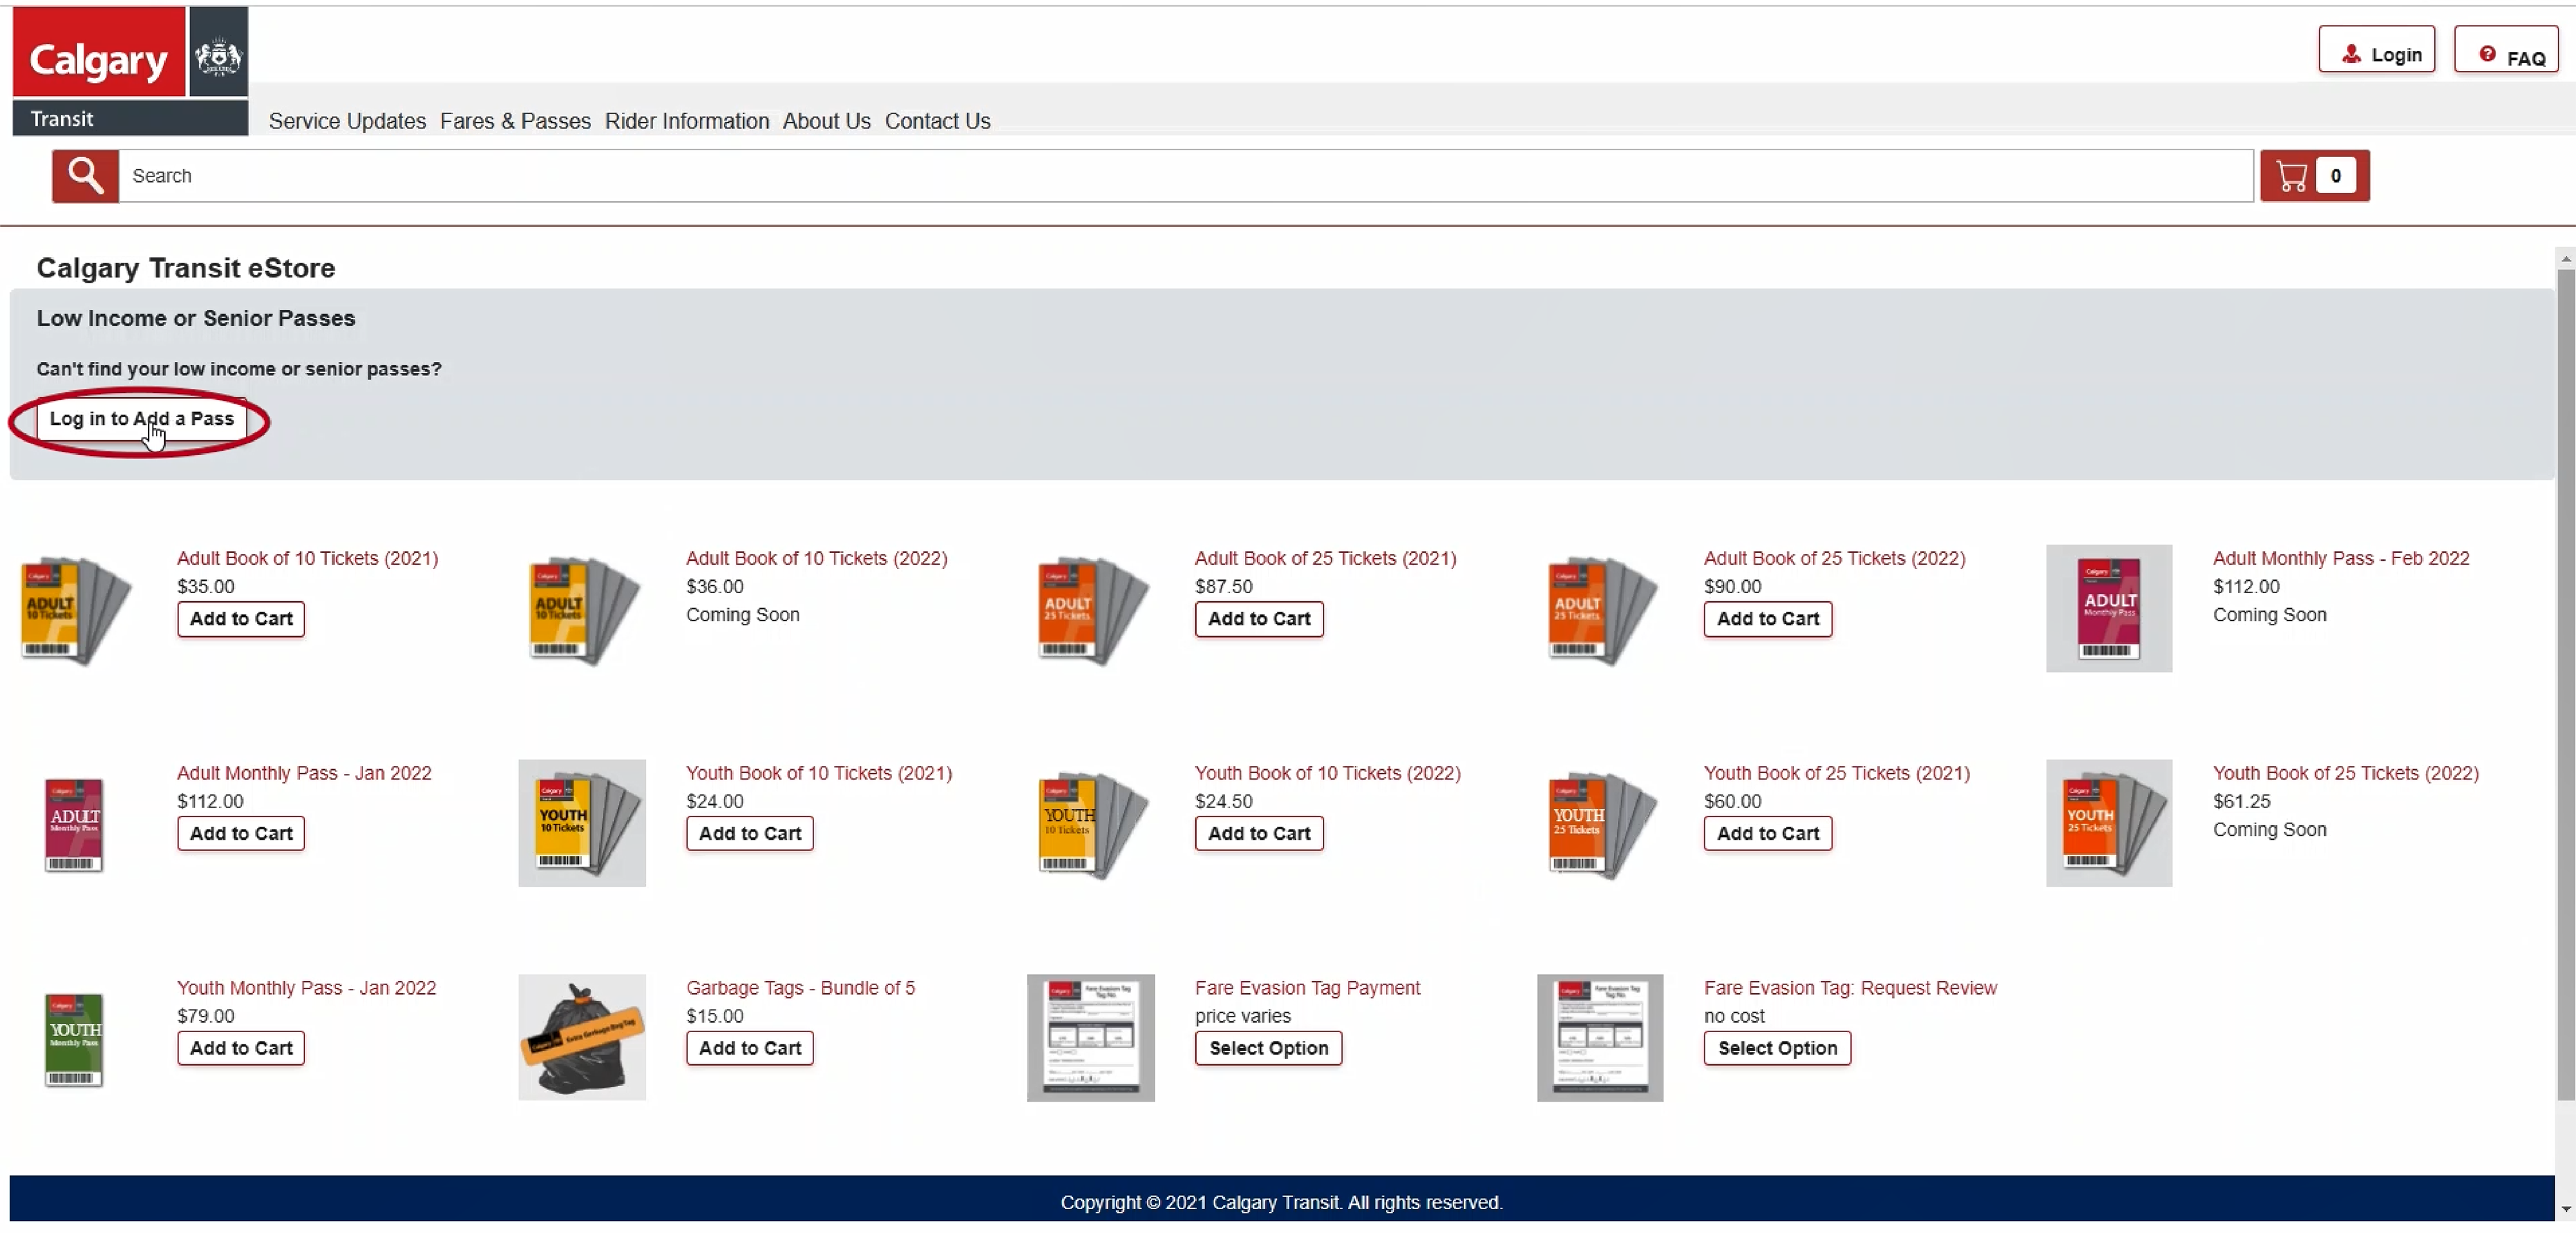
Task: Choose Select Option for Fare Evasion Tag Payment
Action: [x=1268, y=1048]
